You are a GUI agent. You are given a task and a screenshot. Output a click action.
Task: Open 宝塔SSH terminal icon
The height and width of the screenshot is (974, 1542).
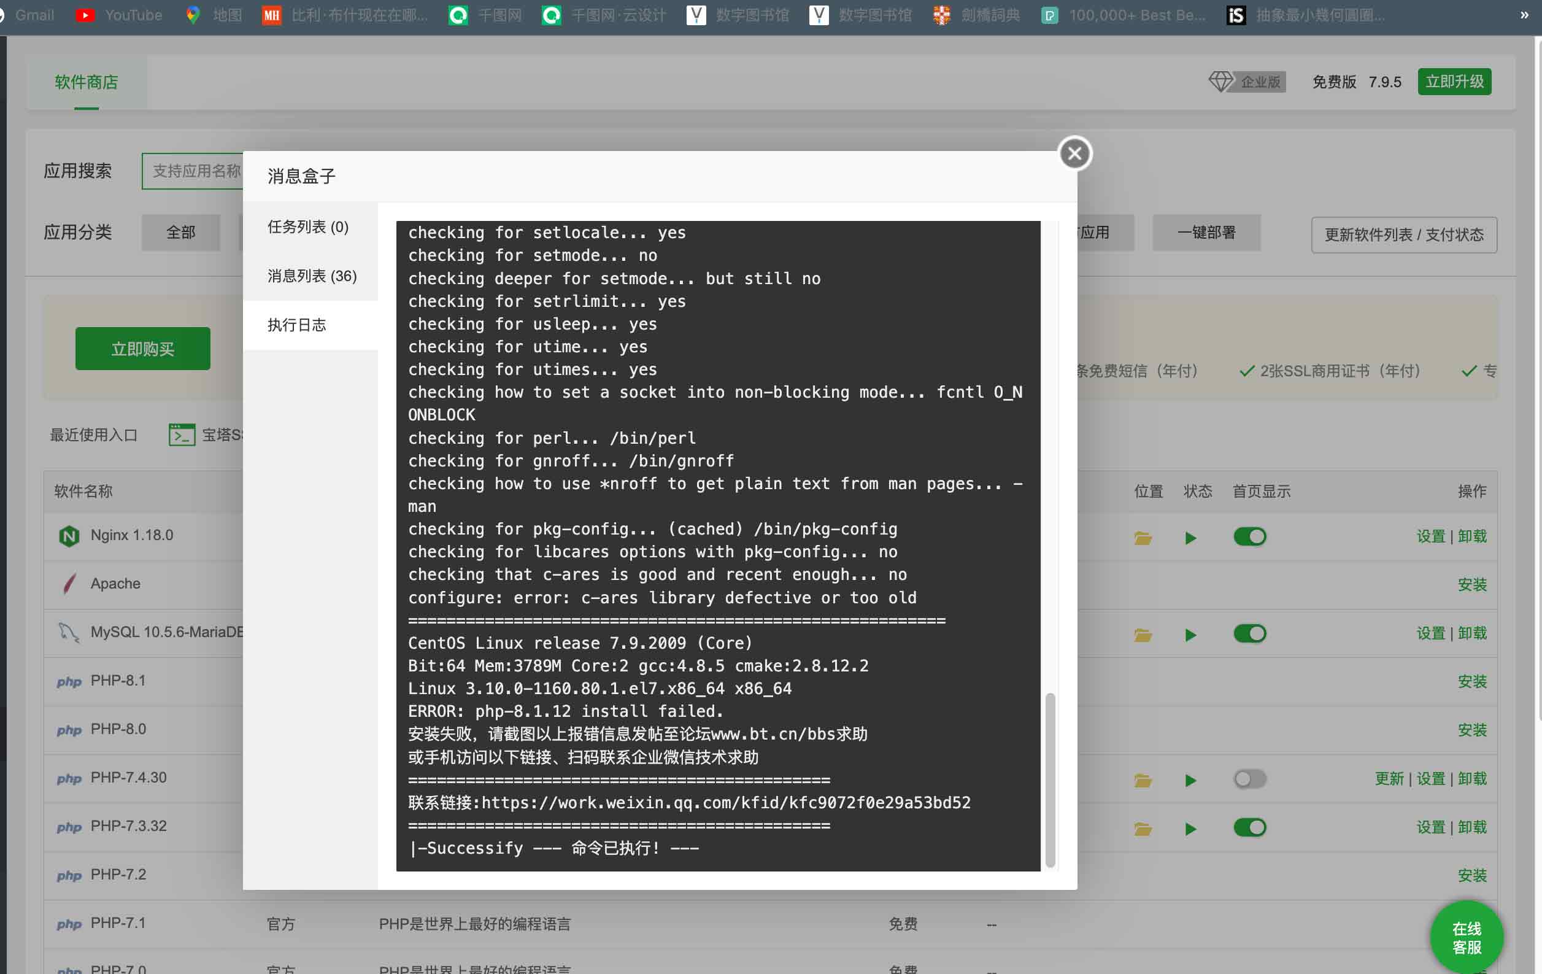[x=182, y=435]
